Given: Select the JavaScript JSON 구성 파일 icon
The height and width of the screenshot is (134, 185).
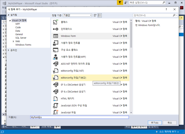Looking at the screenshot, I should click(x=55, y=106).
